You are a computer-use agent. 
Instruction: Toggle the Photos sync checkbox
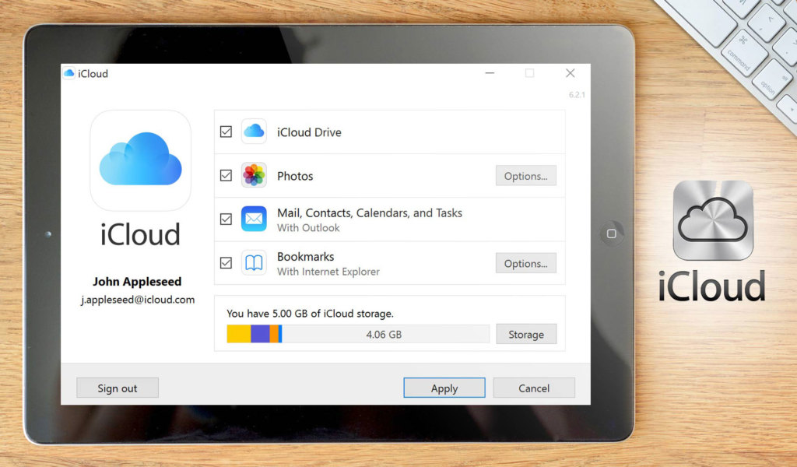pyautogui.click(x=226, y=176)
